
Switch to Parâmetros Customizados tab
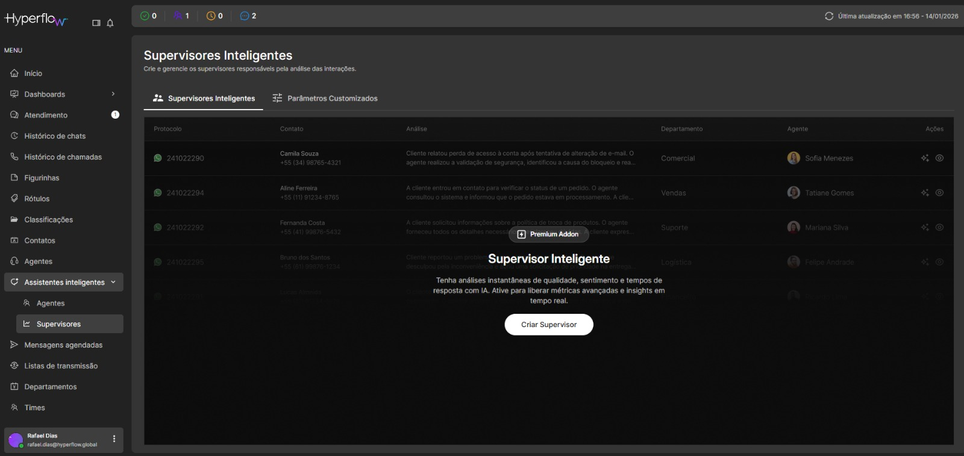(325, 98)
